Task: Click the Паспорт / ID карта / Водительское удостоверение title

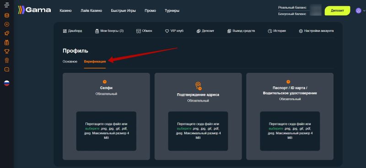Action: (x=290, y=91)
